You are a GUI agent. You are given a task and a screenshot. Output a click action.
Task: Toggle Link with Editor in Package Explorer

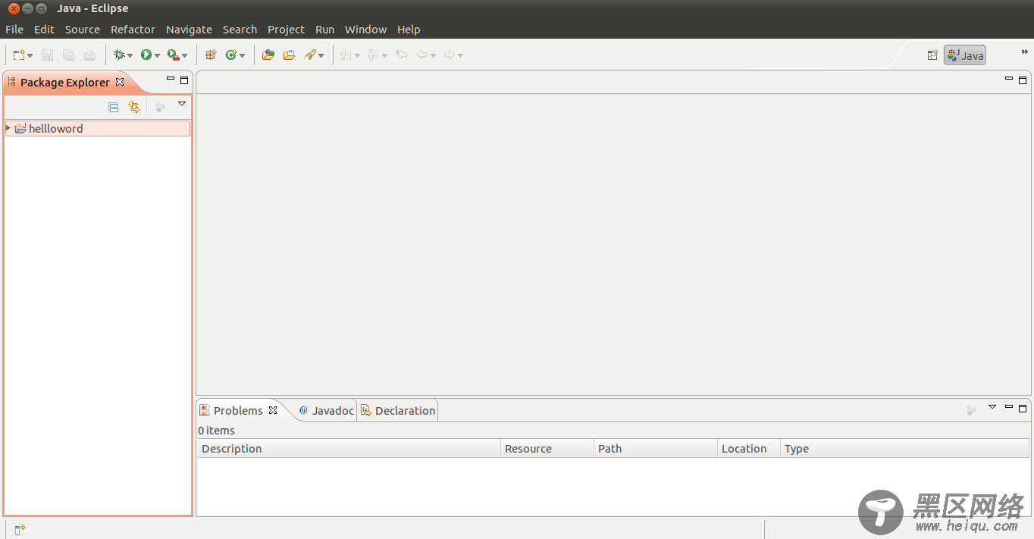(134, 107)
